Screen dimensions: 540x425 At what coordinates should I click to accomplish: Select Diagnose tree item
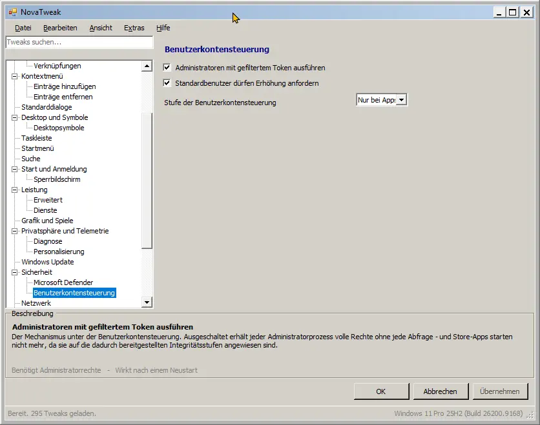48,241
